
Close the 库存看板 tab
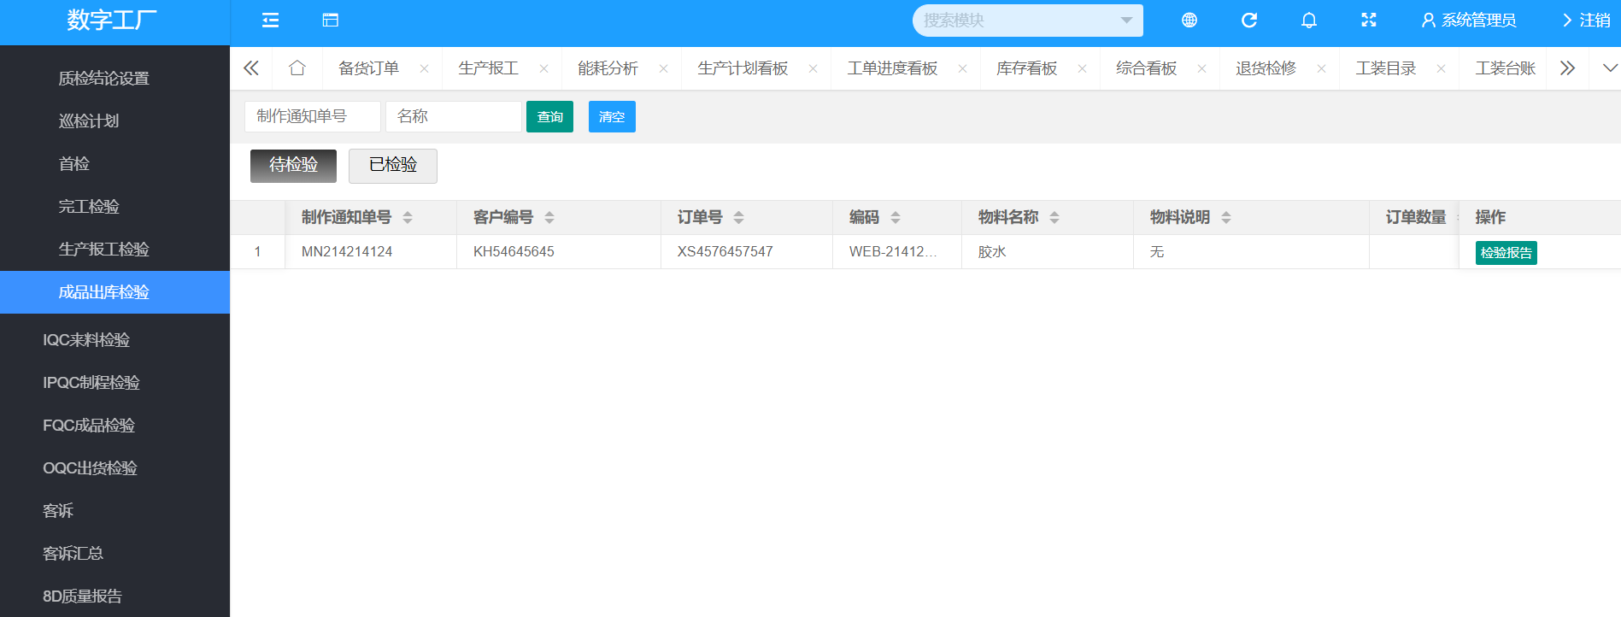(x=1082, y=68)
